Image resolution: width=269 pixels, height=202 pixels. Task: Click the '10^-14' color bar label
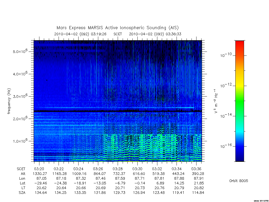(x=226, y=116)
